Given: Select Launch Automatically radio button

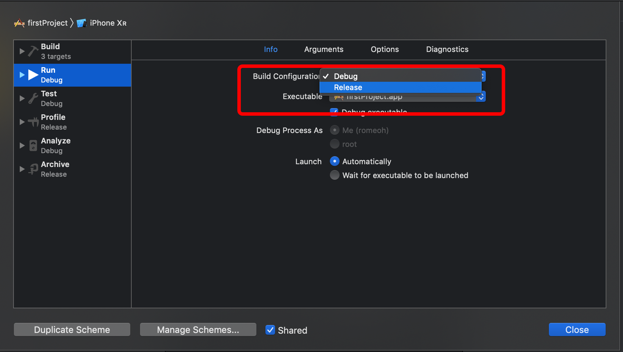Looking at the screenshot, I should tap(334, 161).
